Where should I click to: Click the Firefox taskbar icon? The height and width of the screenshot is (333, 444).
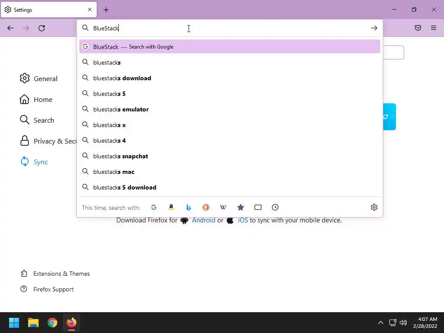tap(72, 323)
